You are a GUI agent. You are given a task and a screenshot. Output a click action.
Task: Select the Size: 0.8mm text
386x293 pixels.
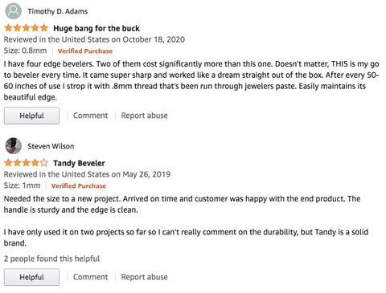pos(25,51)
